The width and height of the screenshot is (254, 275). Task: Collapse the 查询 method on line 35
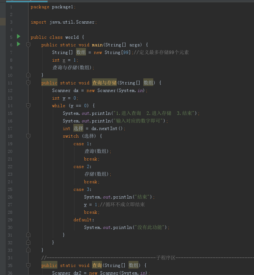tap(28, 265)
